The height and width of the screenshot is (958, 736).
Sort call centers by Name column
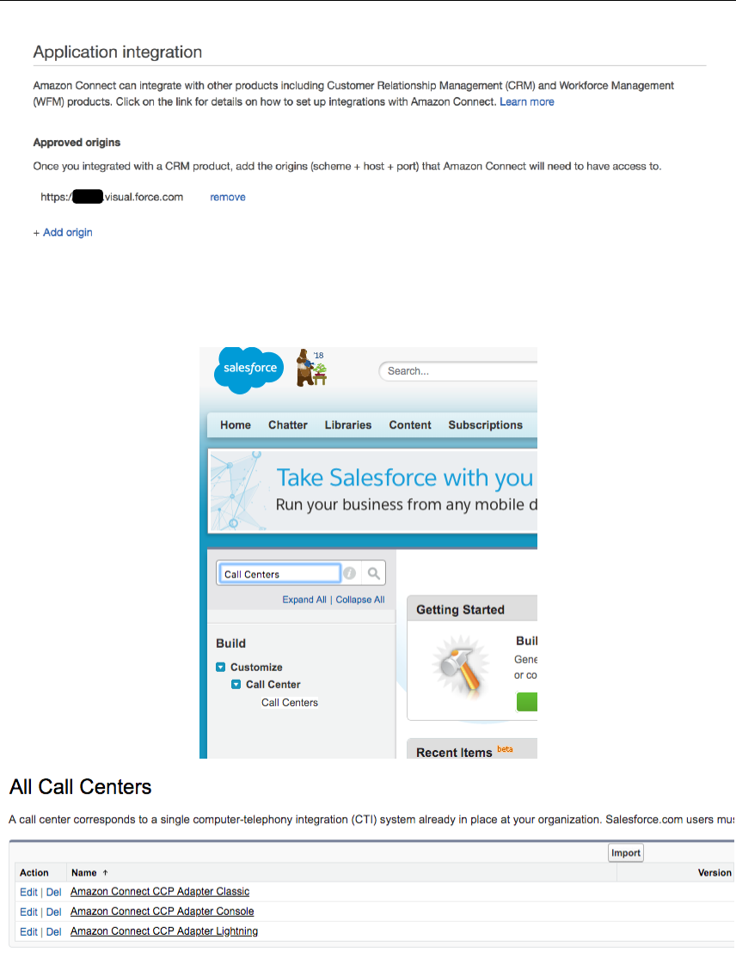[x=84, y=873]
